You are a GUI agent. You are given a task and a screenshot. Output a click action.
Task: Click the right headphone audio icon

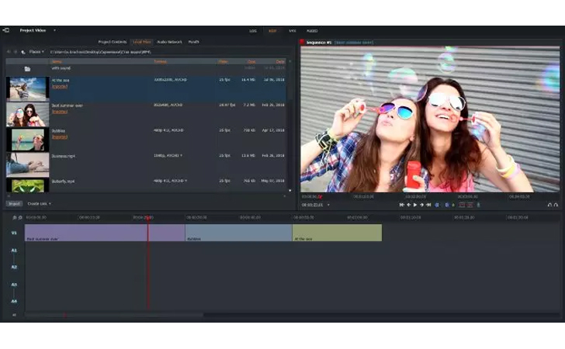pyautogui.click(x=556, y=205)
